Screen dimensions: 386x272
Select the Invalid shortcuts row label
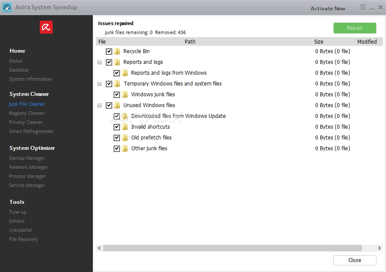click(150, 127)
